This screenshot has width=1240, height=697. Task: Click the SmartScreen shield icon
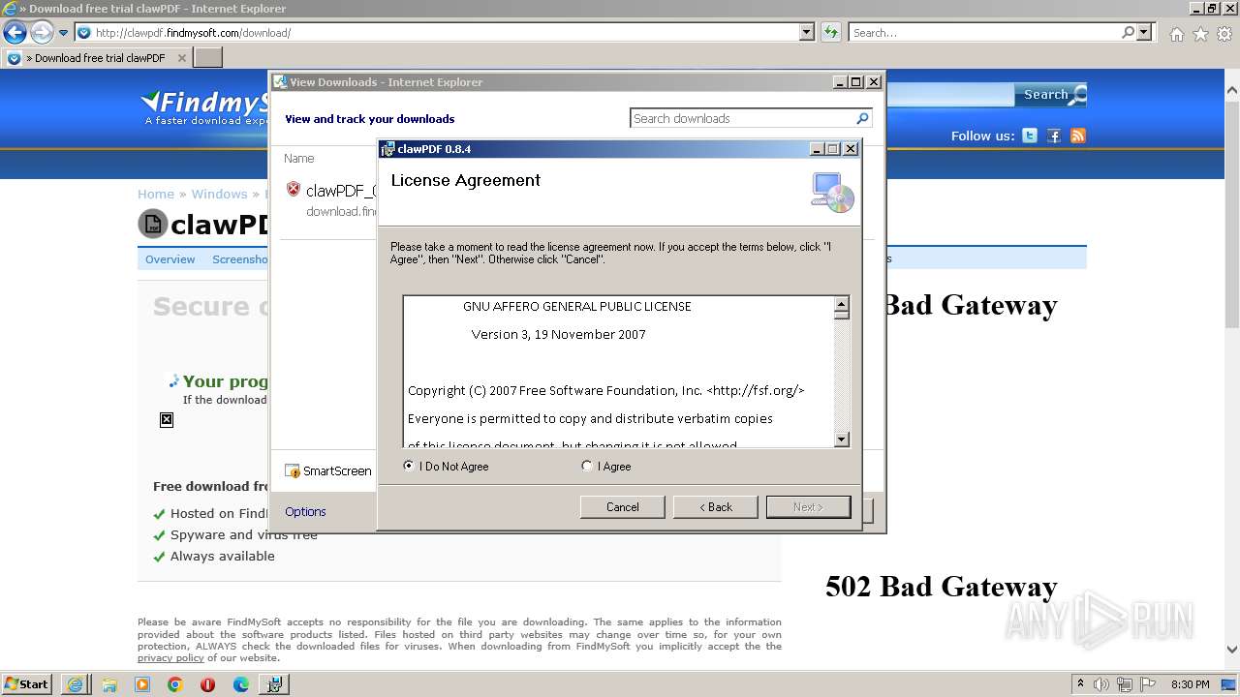(x=292, y=471)
